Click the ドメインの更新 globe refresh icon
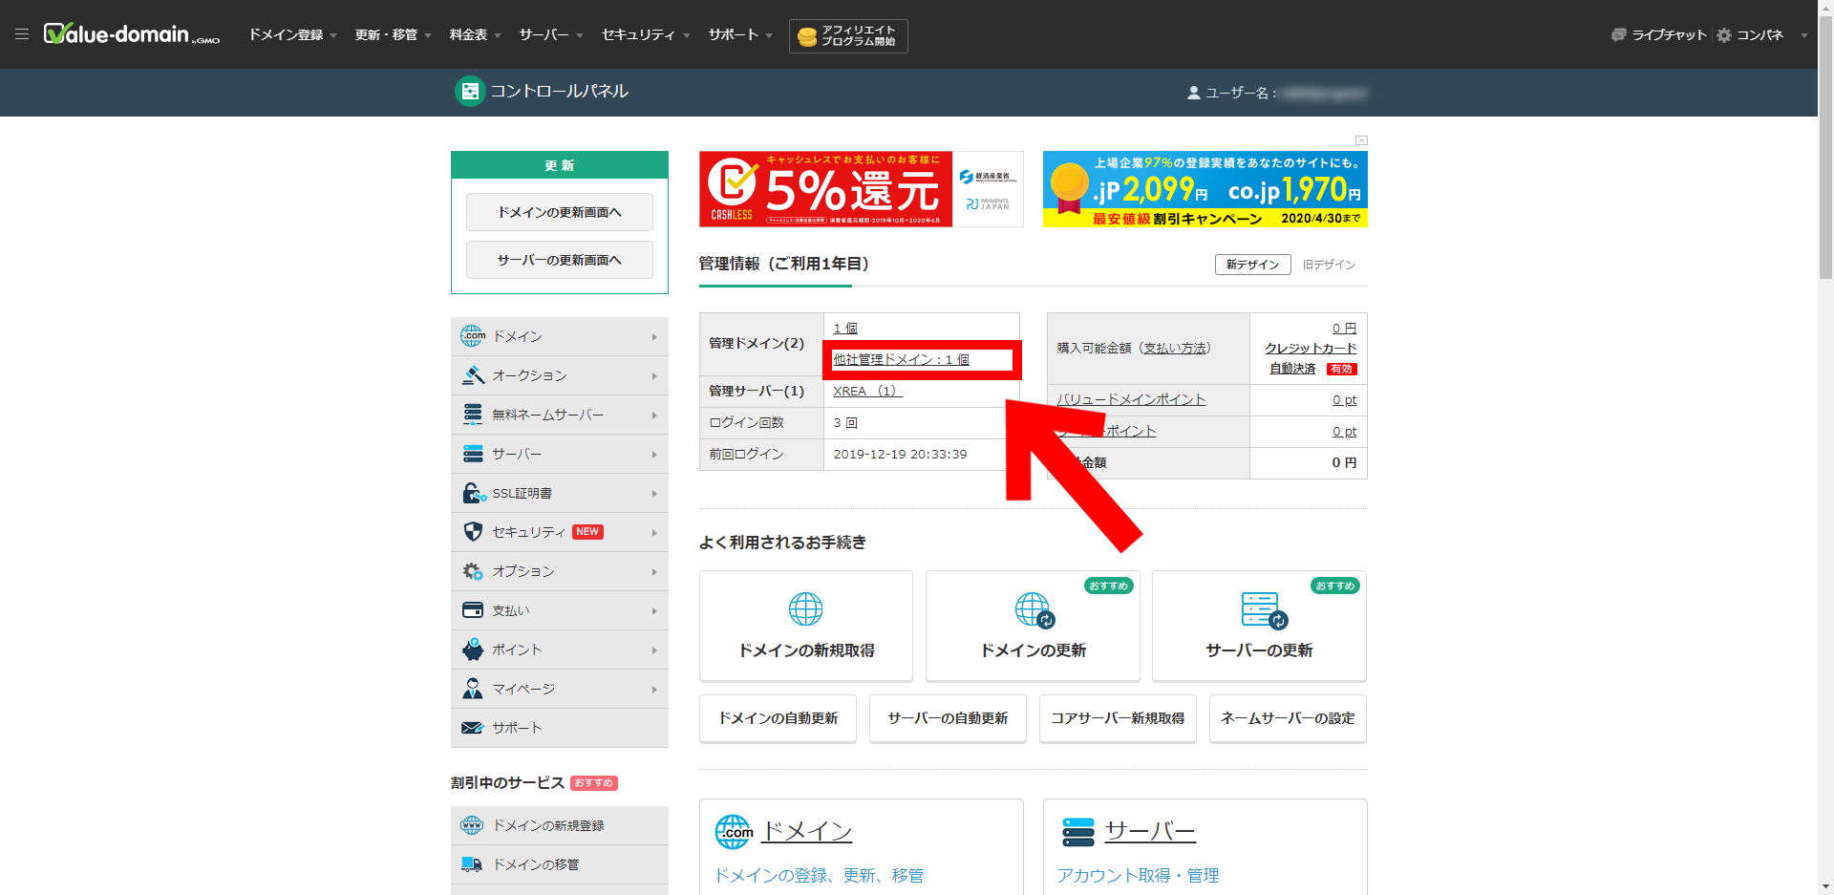The width and height of the screenshot is (1834, 895). pos(1034,609)
